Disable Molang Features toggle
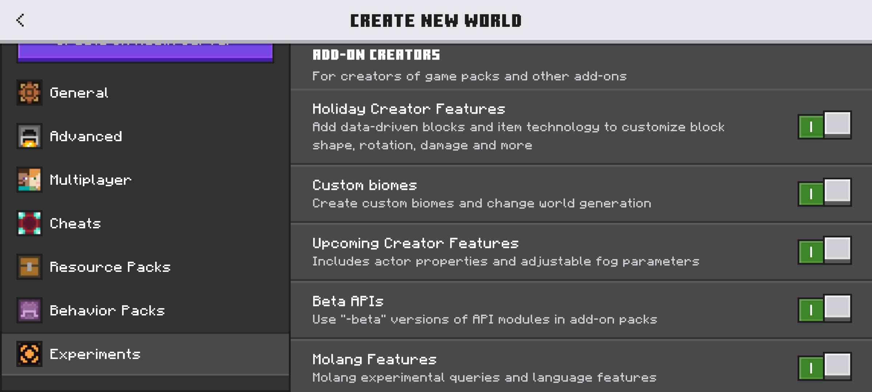Image resolution: width=872 pixels, height=392 pixels. coord(824,367)
